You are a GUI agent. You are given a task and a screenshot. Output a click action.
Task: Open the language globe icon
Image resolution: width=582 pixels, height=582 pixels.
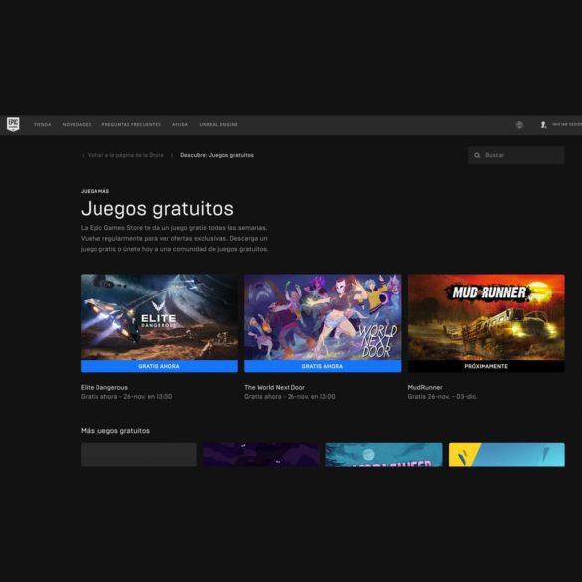pyautogui.click(x=519, y=125)
